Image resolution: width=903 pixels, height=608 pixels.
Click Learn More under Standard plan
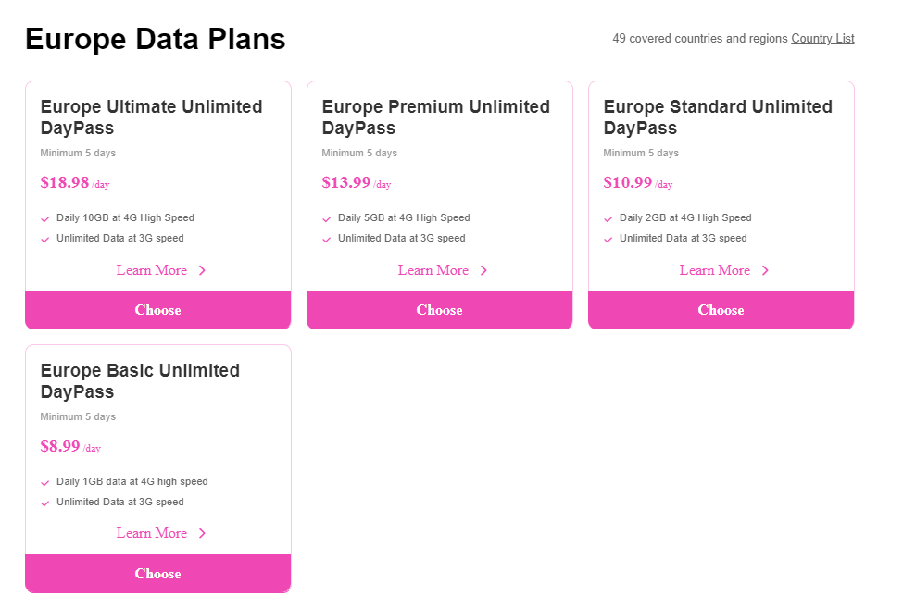point(715,270)
